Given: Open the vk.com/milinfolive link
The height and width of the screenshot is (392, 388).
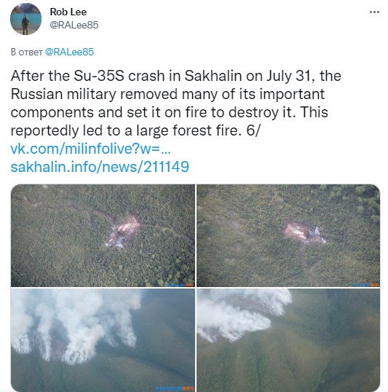Looking at the screenshot, I should point(90,149).
